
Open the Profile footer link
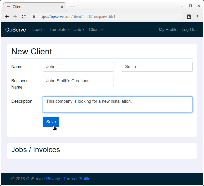click(x=84, y=179)
